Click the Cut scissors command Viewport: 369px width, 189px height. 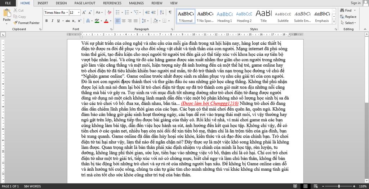click(19, 10)
